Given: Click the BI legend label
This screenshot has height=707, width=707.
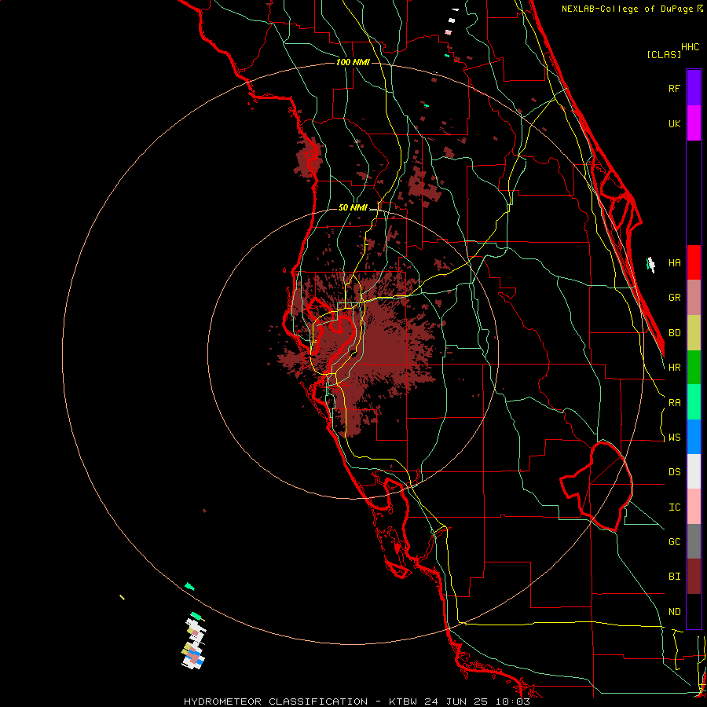Looking at the screenshot, I should [x=674, y=577].
